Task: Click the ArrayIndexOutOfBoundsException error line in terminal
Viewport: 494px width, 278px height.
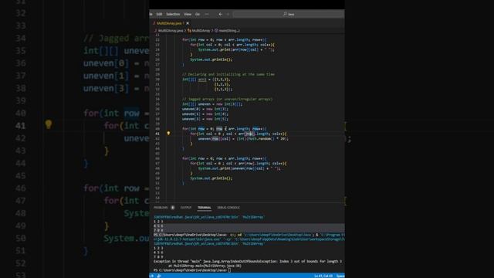Action: pyautogui.click(x=248, y=261)
